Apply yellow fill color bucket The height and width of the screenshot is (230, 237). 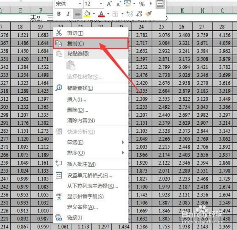(87, 14)
